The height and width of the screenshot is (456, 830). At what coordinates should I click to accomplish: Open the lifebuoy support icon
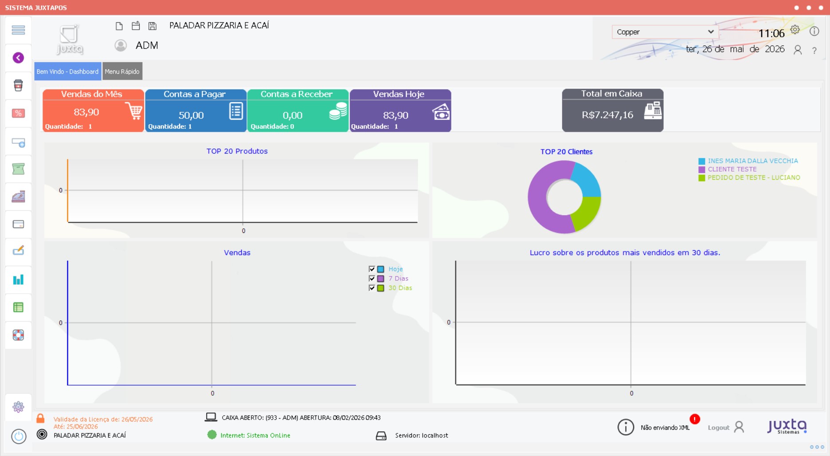(x=18, y=335)
